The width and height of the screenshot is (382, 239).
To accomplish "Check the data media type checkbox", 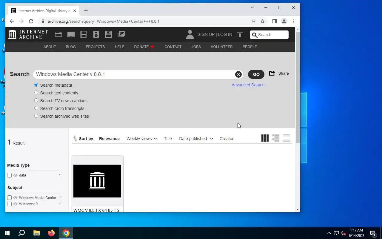I will coord(10,175).
